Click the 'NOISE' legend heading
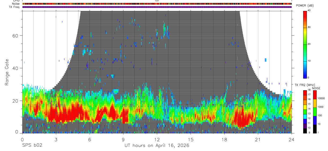The image size is (328, 151). (316, 88)
